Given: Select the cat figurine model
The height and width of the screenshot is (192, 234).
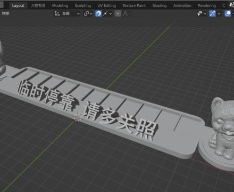Looking at the screenshot, I should [x=223, y=128].
